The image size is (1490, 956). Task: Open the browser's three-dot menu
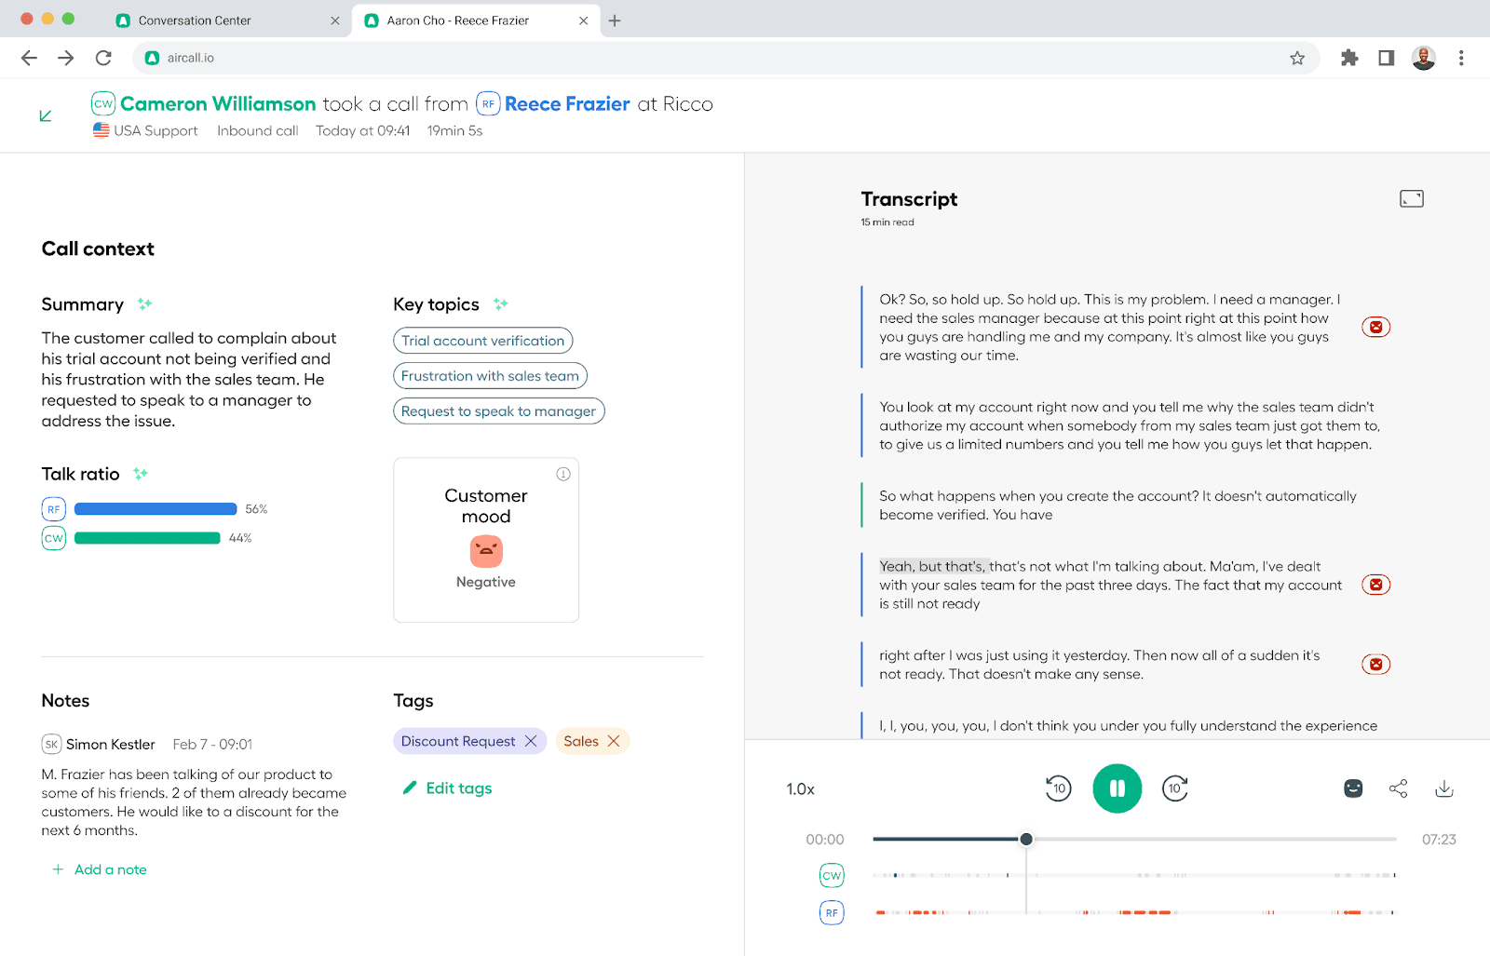pyautogui.click(x=1460, y=58)
